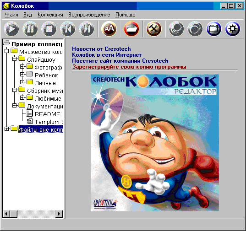Image resolution: width=246 pixels, height=231 pixels.
Task: Select the Пример коллекц… root item
Action: pyautogui.click(x=37, y=44)
